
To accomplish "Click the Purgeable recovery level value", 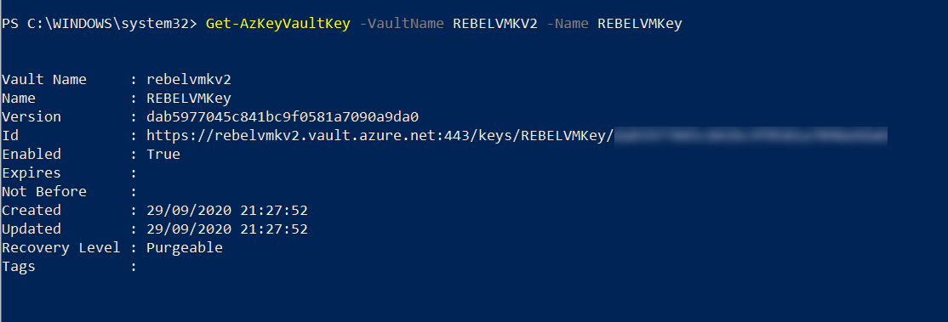I will 185,248.
